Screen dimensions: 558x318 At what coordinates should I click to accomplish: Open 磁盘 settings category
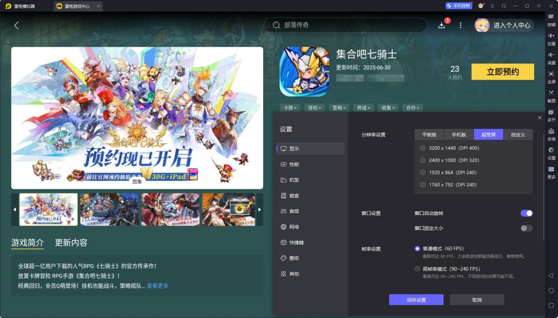(x=311, y=196)
